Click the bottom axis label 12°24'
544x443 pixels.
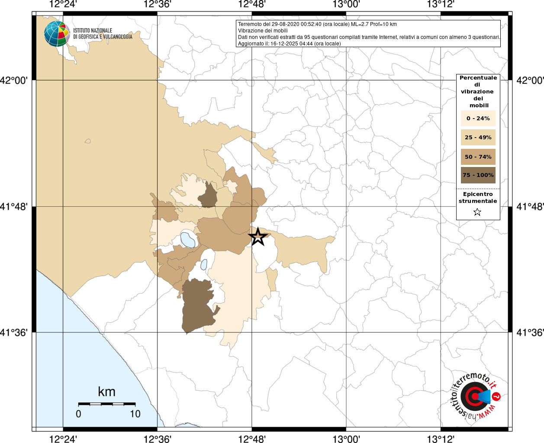[x=63, y=439]
